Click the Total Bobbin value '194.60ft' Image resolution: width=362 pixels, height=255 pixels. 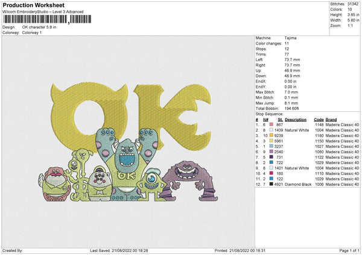[x=291, y=108]
